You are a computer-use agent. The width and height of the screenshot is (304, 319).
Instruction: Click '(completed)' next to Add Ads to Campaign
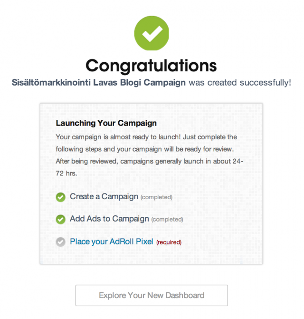tap(167, 220)
